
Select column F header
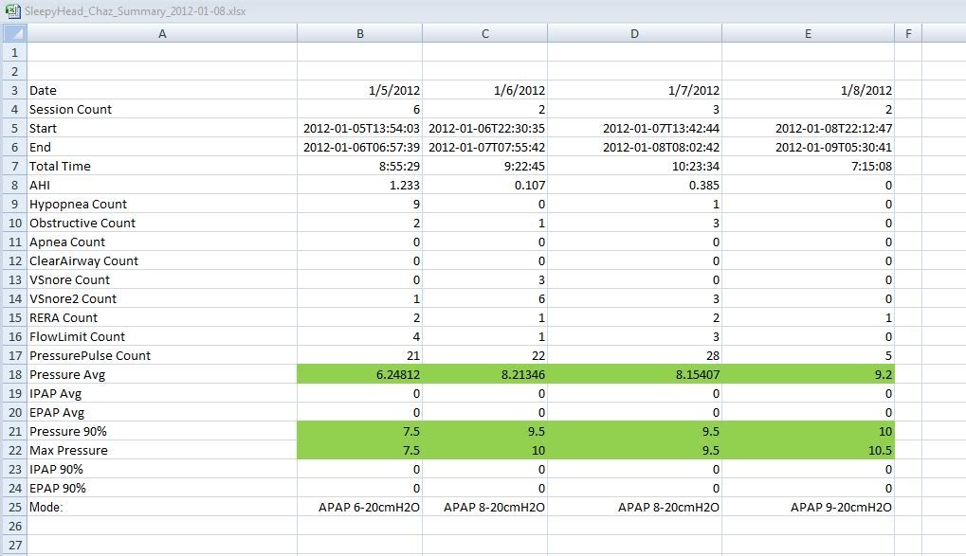pyautogui.click(x=908, y=34)
